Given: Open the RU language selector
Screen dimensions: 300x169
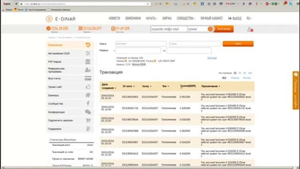Looking at the screenshot, I should click(249, 18).
